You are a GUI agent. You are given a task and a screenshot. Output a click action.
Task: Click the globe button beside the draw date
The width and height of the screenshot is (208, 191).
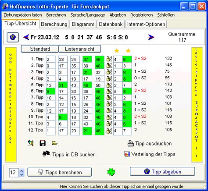click(x=13, y=37)
